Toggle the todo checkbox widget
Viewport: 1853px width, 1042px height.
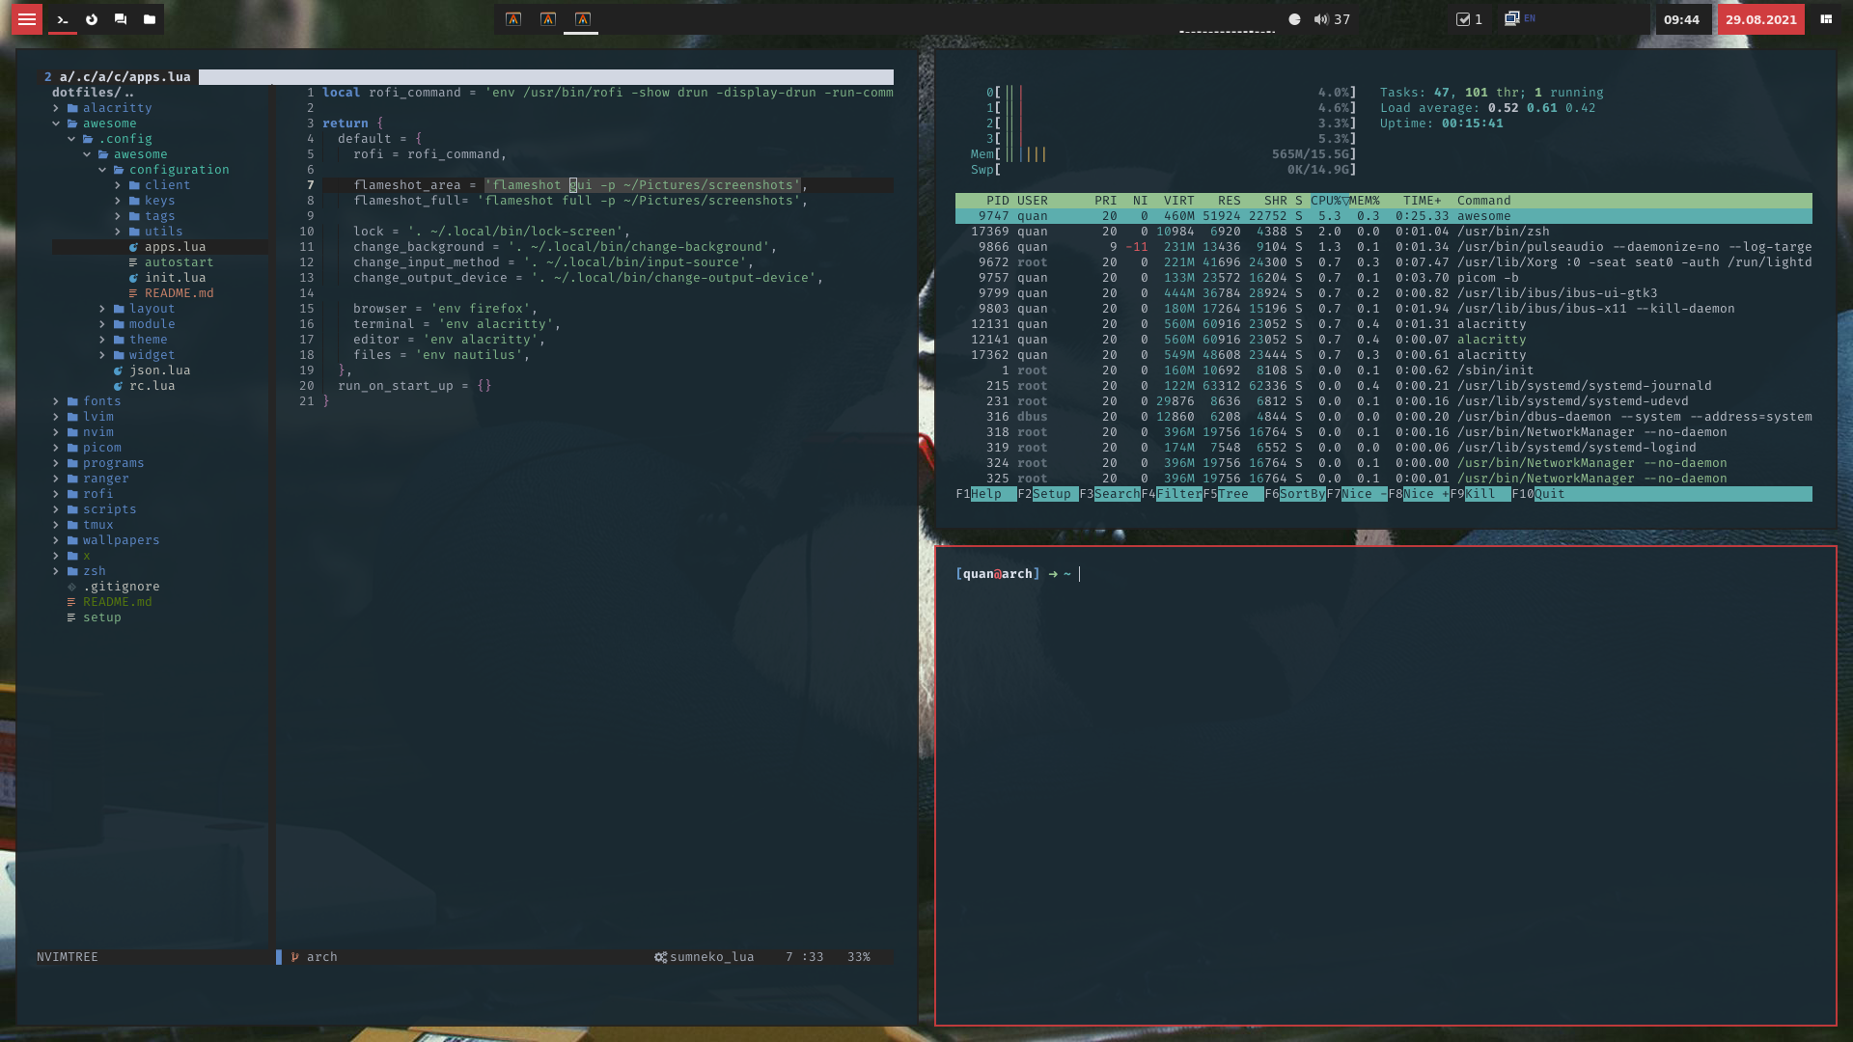pos(1463,19)
